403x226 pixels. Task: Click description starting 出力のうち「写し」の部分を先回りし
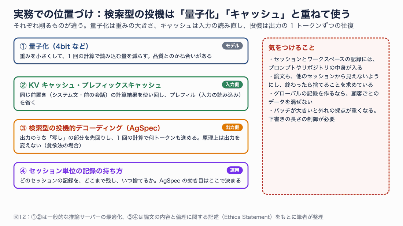click(x=130, y=142)
